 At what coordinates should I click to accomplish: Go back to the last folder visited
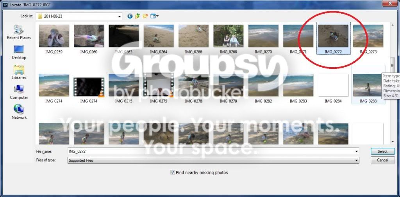pos(130,16)
